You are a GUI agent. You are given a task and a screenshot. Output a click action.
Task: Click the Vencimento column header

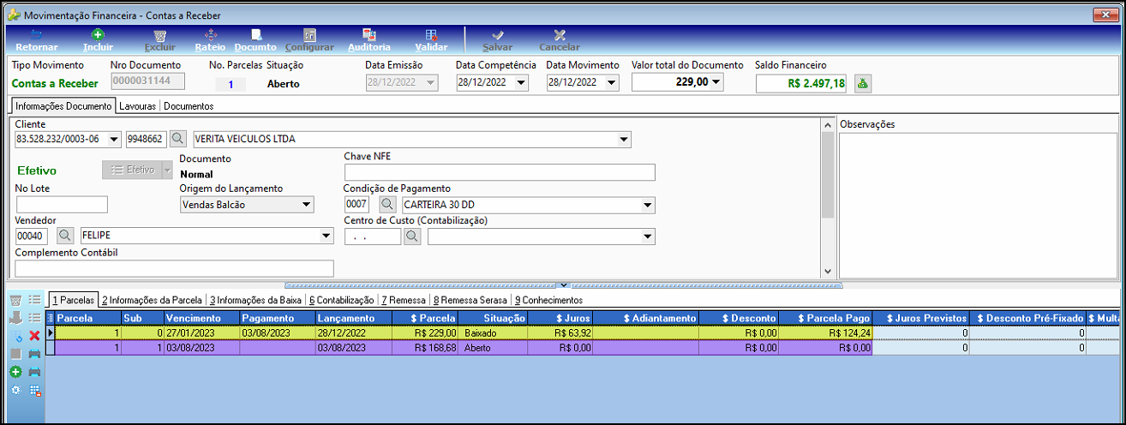click(201, 318)
